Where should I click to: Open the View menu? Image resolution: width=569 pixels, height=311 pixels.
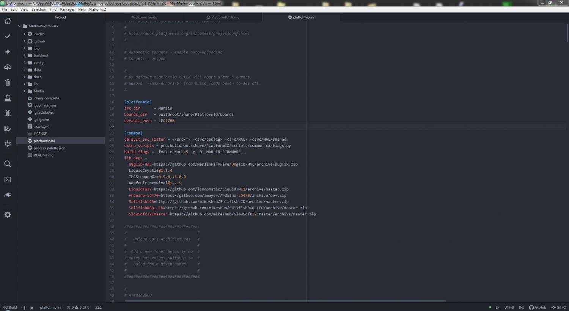pos(24,9)
